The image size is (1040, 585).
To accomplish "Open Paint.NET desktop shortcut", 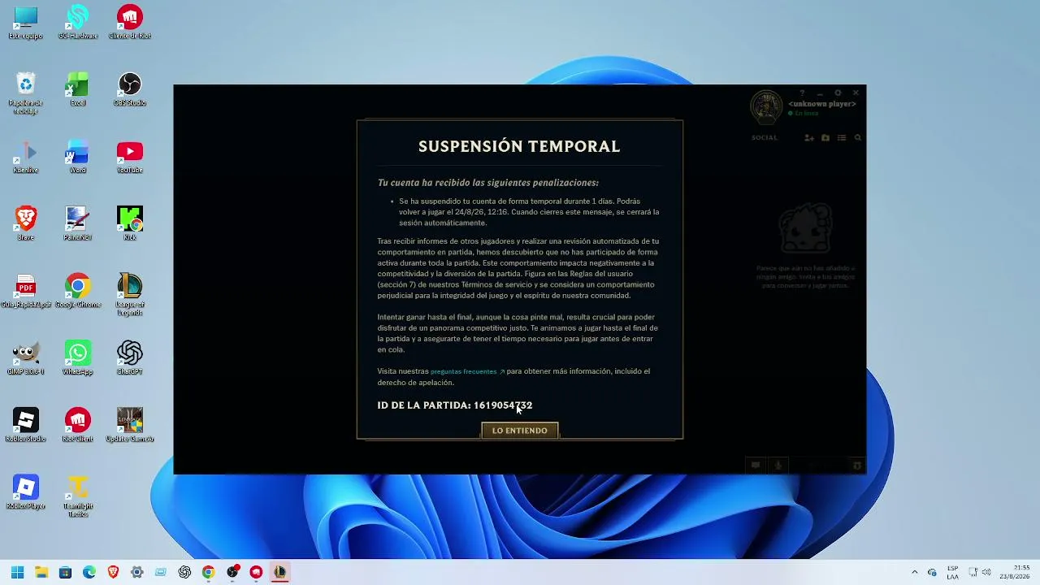I will point(78,223).
